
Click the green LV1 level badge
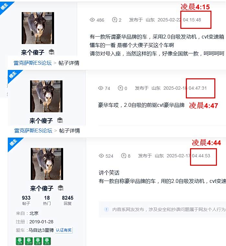(x=47, y=241)
